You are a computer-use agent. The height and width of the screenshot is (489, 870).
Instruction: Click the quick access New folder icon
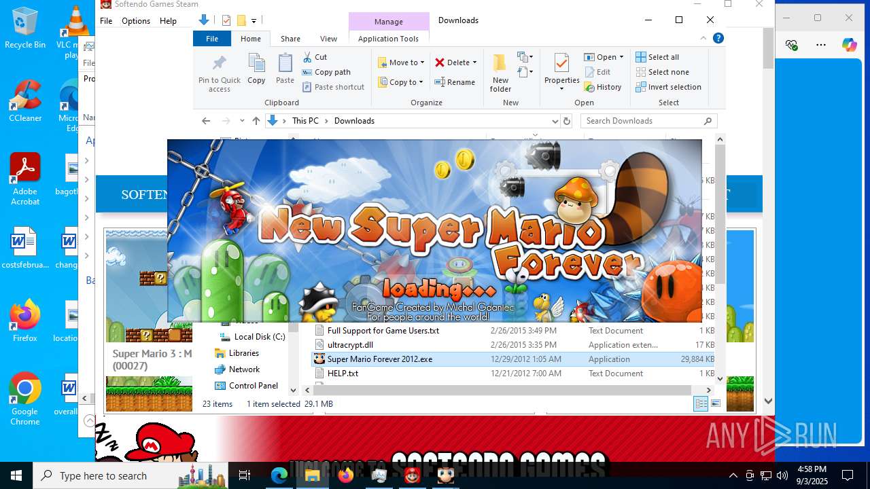pos(241,20)
